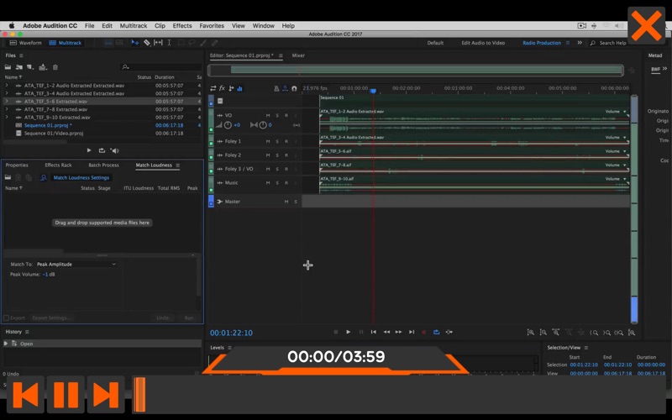The image size is (672, 420).
Task: Open Volume dropdown on ATA_TEF_1-2 clip
Action: point(624,112)
